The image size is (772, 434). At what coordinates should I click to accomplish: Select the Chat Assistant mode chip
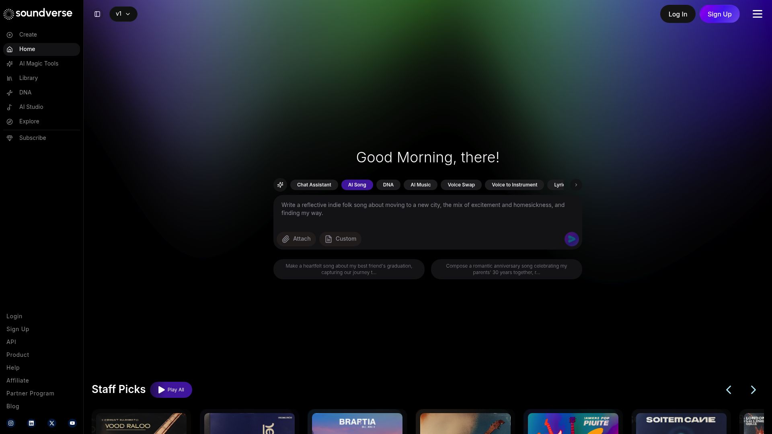tap(314, 185)
